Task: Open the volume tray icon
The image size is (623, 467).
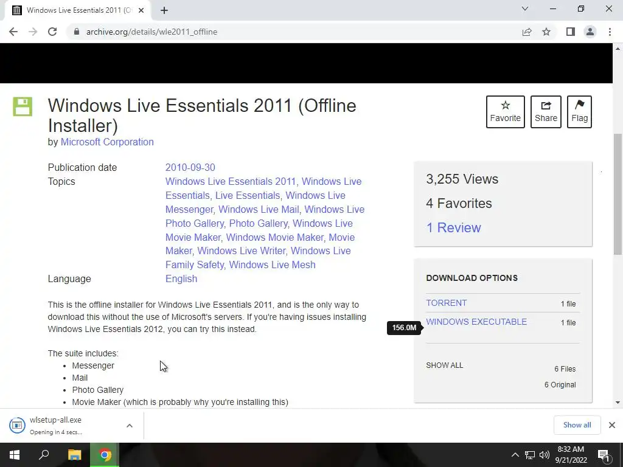Action: pos(545,455)
